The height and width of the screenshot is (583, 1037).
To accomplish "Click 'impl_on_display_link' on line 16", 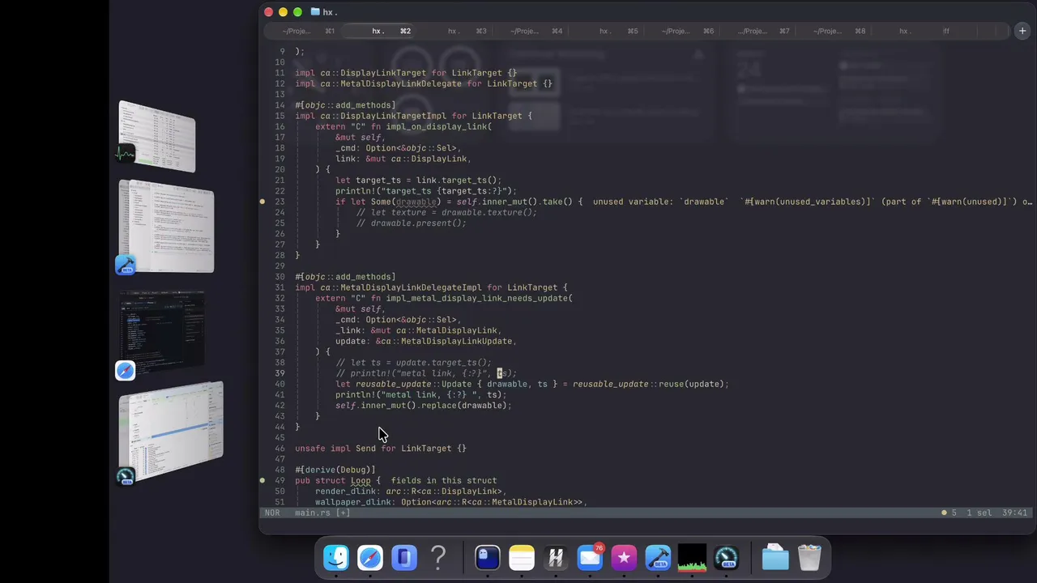I will [436, 126].
